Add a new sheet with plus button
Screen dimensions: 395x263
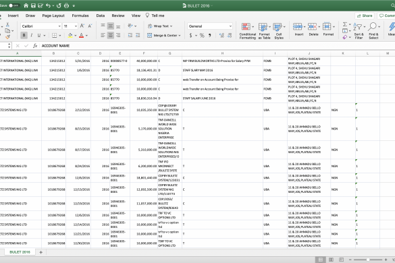pyautogui.click(x=41, y=252)
